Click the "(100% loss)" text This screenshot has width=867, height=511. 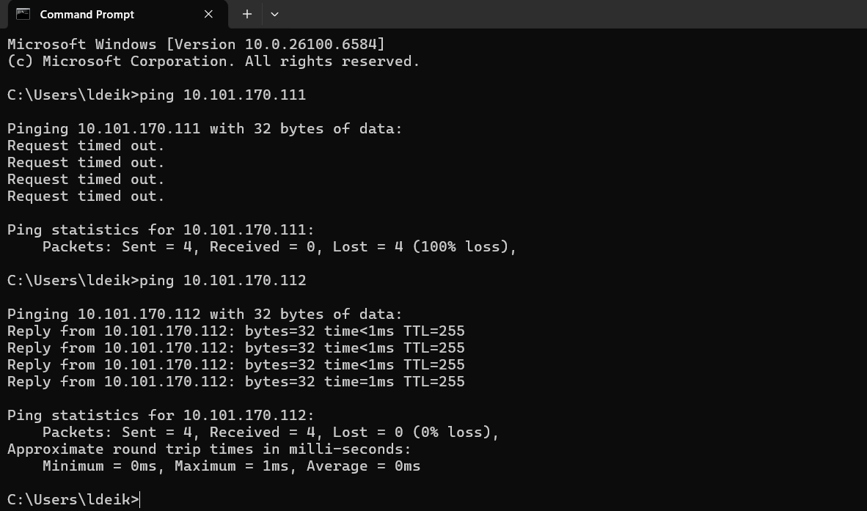464,247
